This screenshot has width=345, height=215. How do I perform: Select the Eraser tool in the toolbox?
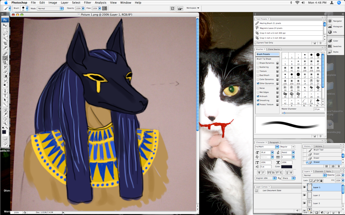click(x=5, y=72)
